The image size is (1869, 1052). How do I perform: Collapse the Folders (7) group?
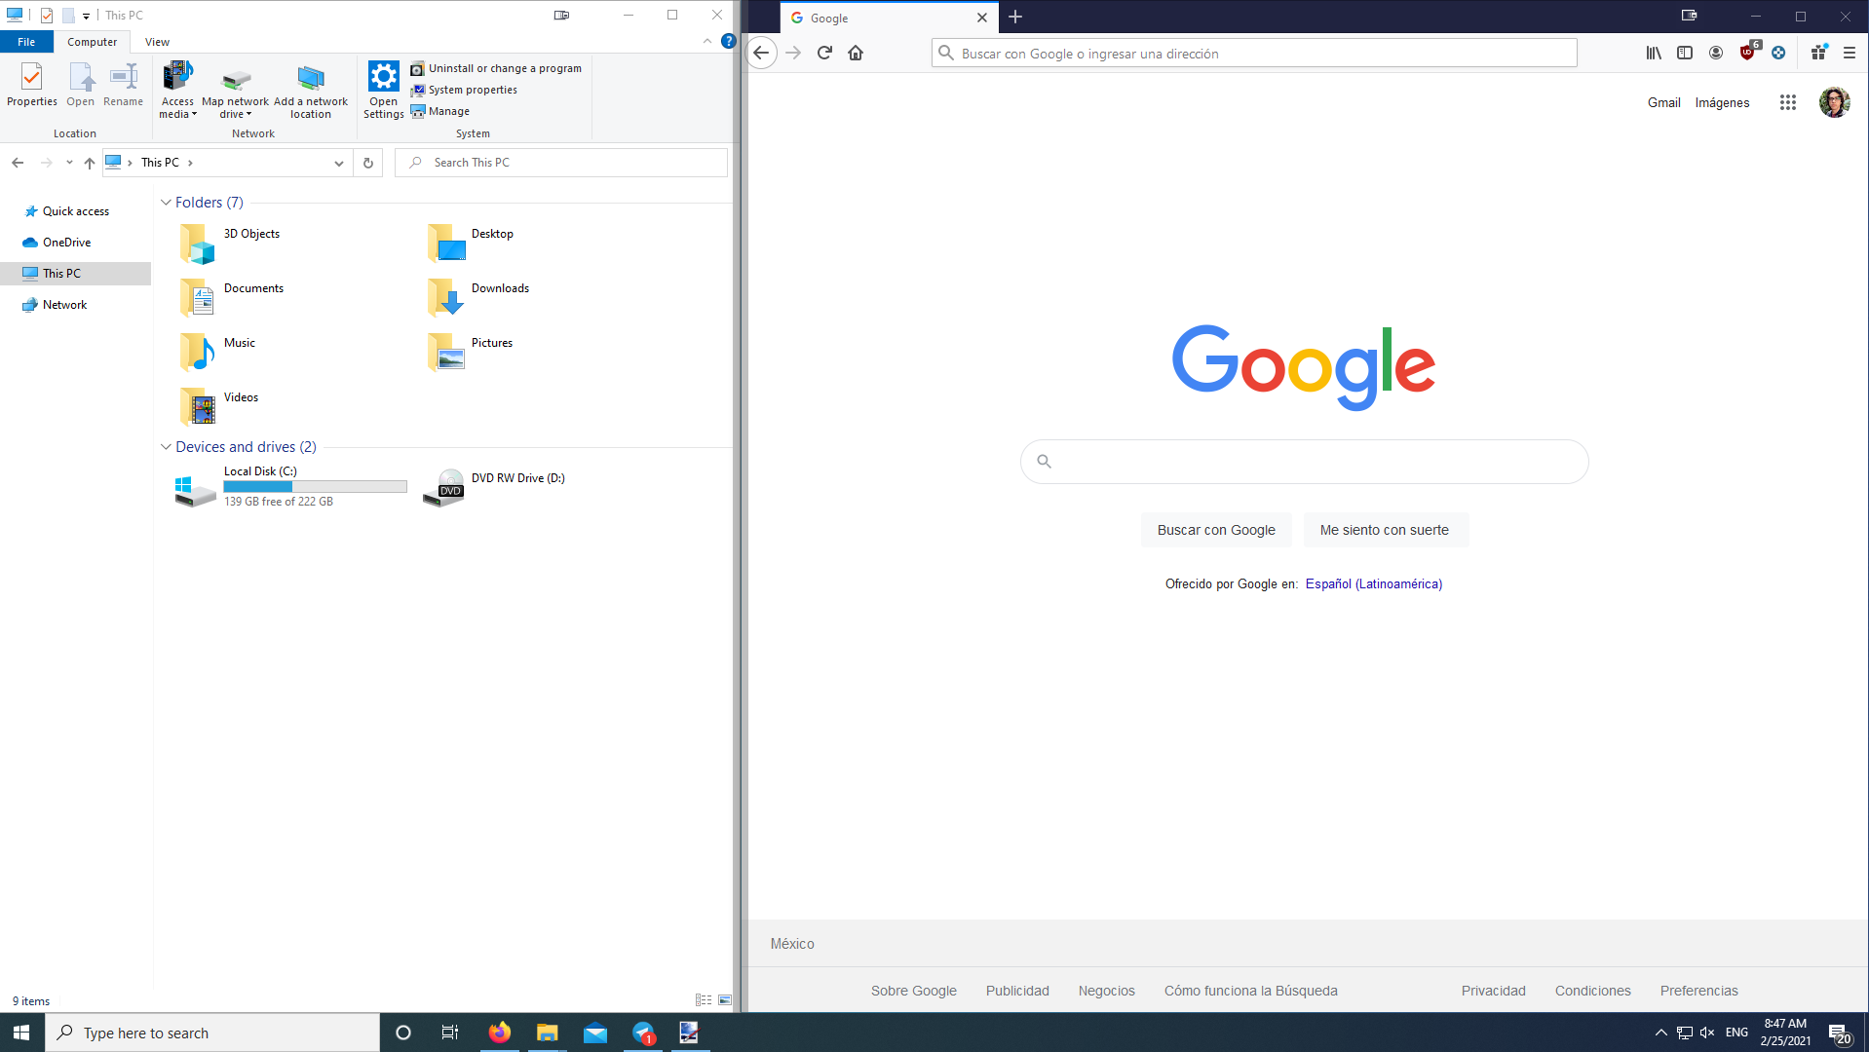click(x=166, y=203)
